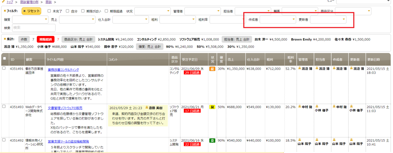Image resolution: width=393 pixels, height=153 pixels.
Task: Open the 作成者 filter dropdown
Action: tap(278, 20)
